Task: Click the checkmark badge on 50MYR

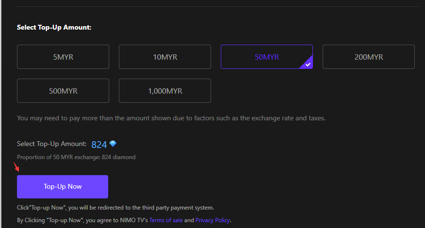Action: pyautogui.click(x=308, y=64)
